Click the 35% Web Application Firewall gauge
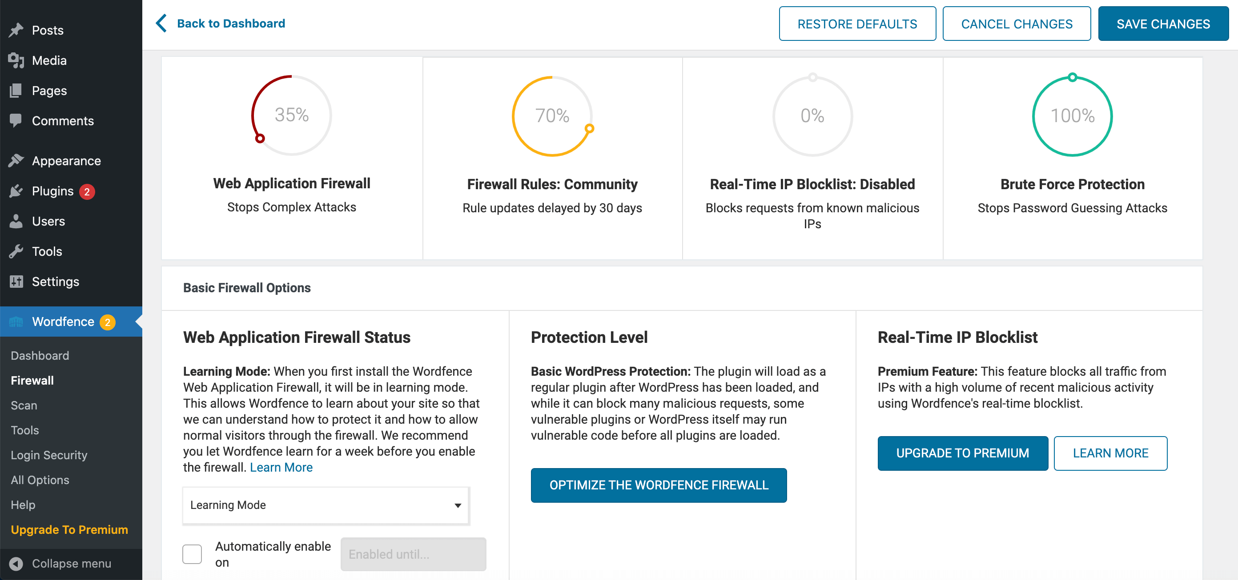This screenshot has height=580, width=1238. (x=291, y=115)
